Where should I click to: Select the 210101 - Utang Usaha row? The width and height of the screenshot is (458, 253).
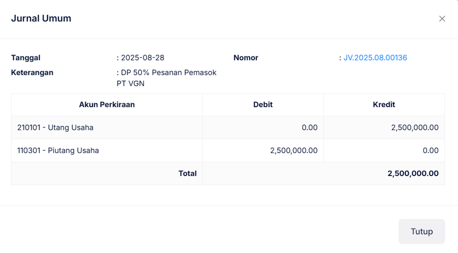pos(55,128)
